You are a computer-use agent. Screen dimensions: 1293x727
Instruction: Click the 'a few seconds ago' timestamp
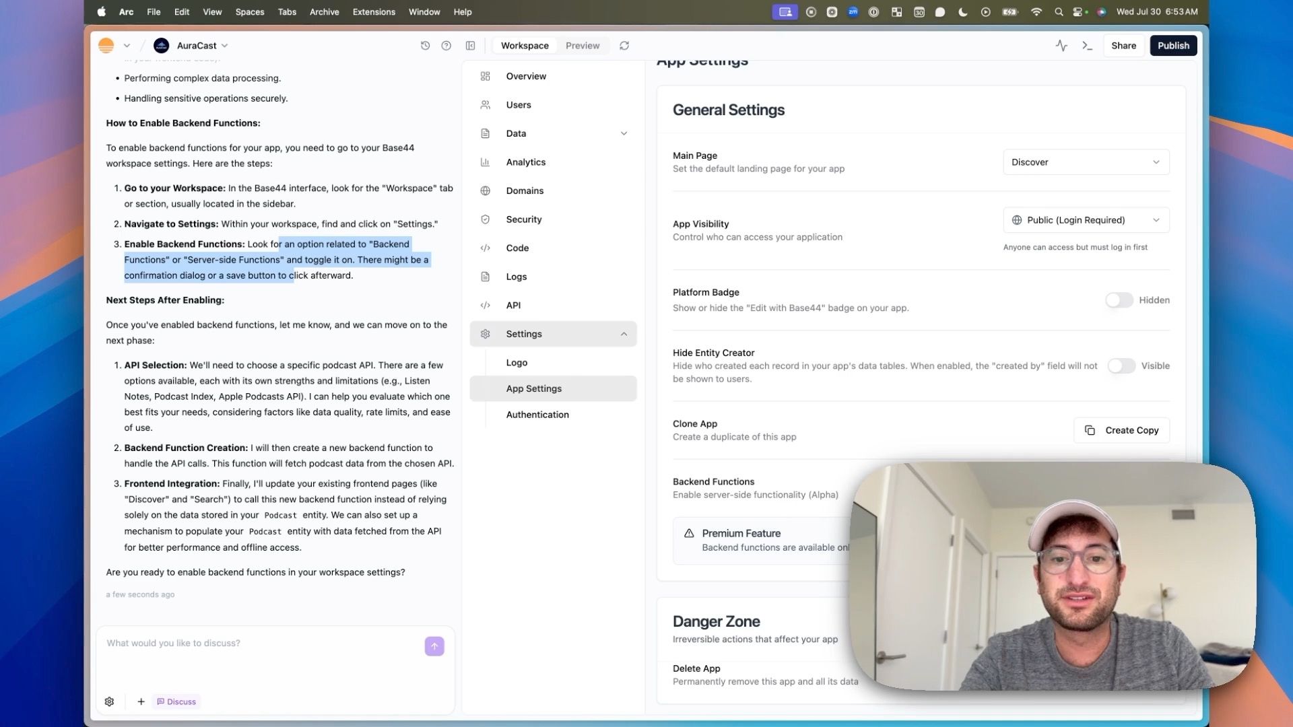tap(140, 594)
